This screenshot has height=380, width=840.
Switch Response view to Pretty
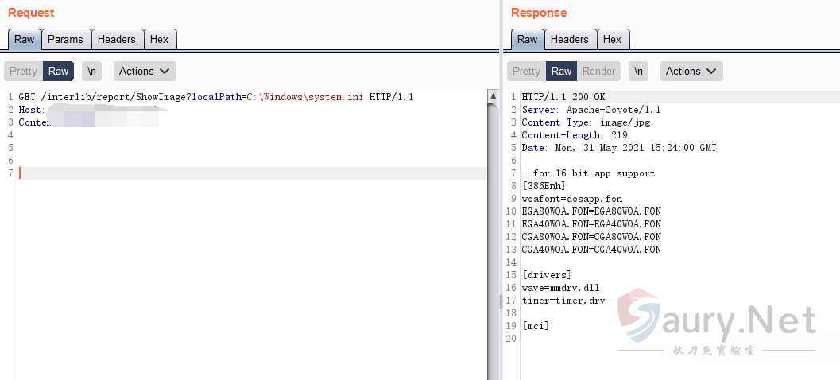[x=526, y=71]
